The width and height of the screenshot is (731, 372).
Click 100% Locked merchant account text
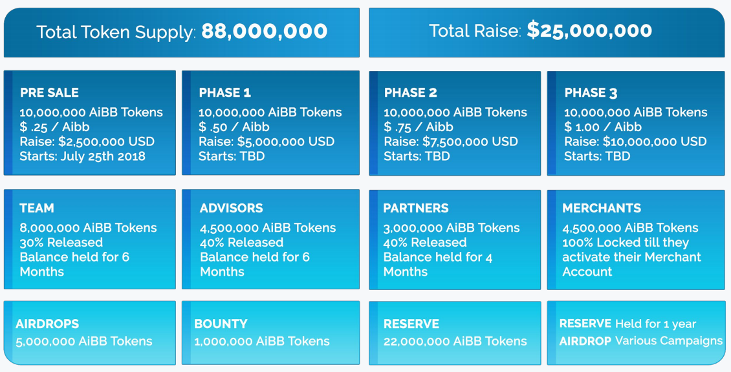coord(631,257)
